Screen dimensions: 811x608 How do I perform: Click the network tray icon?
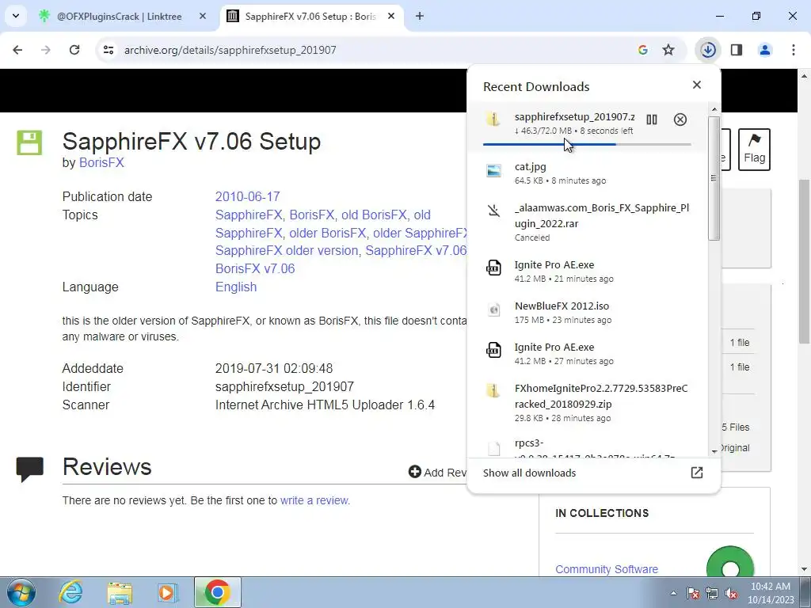click(x=712, y=593)
